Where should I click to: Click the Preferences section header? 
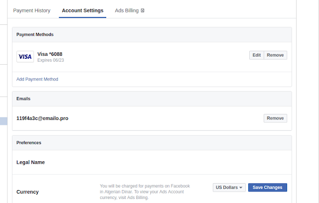(x=152, y=143)
